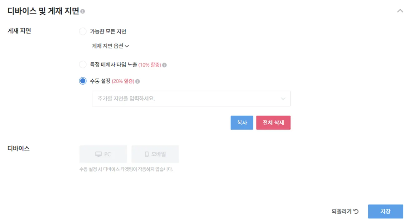This screenshot has height=222, width=409.
Task: Click the red (10% 할증) text
Action: click(150, 65)
